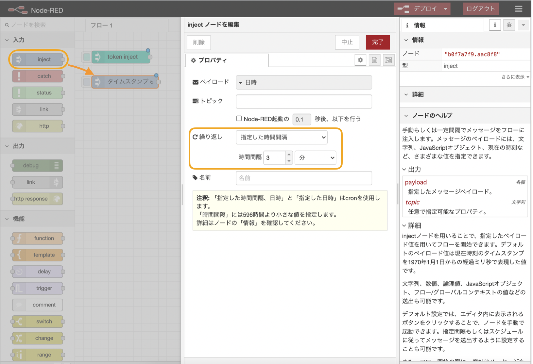Select the range node in the palette
The image size is (533, 364).
point(38,355)
